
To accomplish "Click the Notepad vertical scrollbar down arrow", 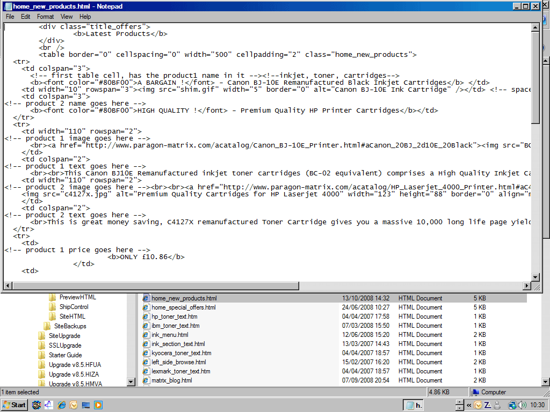I will tap(535, 277).
